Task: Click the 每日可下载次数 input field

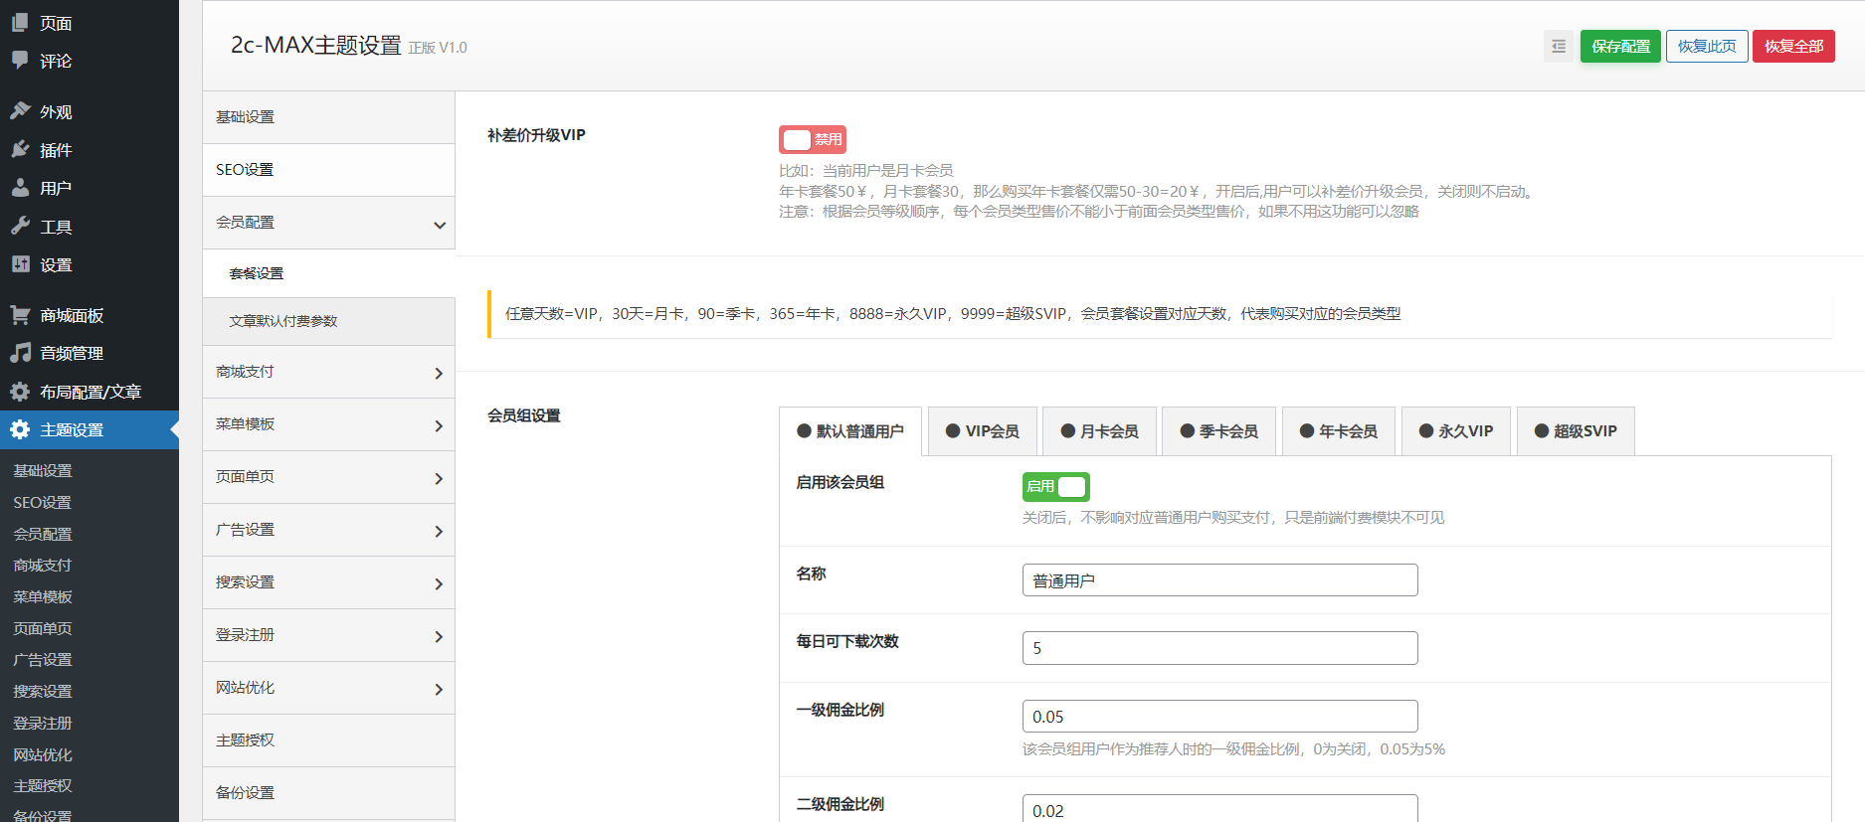Action: tap(1220, 648)
